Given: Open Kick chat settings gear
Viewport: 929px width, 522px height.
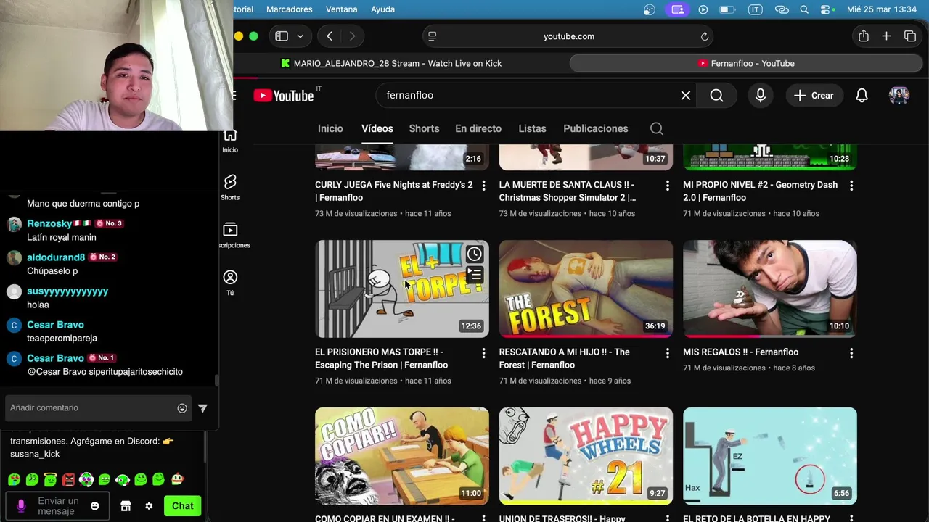Looking at the screenshot, I should point(149,506).
